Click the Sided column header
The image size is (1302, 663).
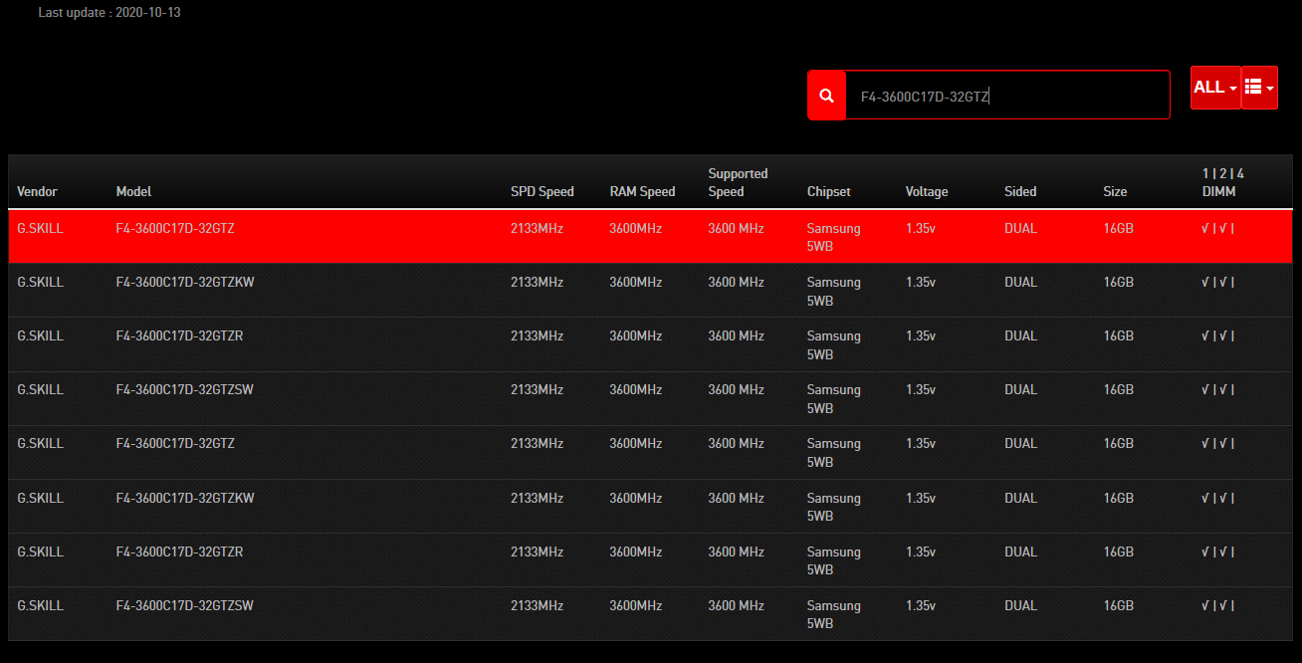point(1020,192)
